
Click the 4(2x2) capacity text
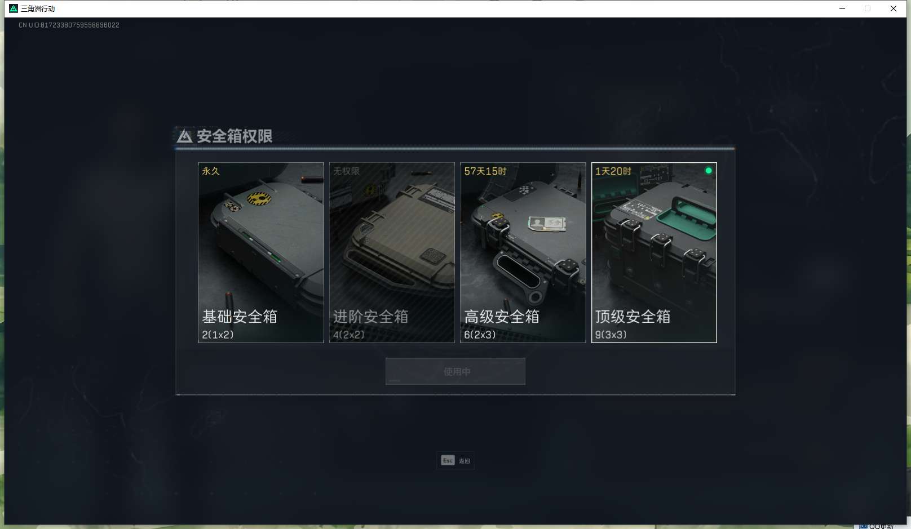click(x=348, y=335)
